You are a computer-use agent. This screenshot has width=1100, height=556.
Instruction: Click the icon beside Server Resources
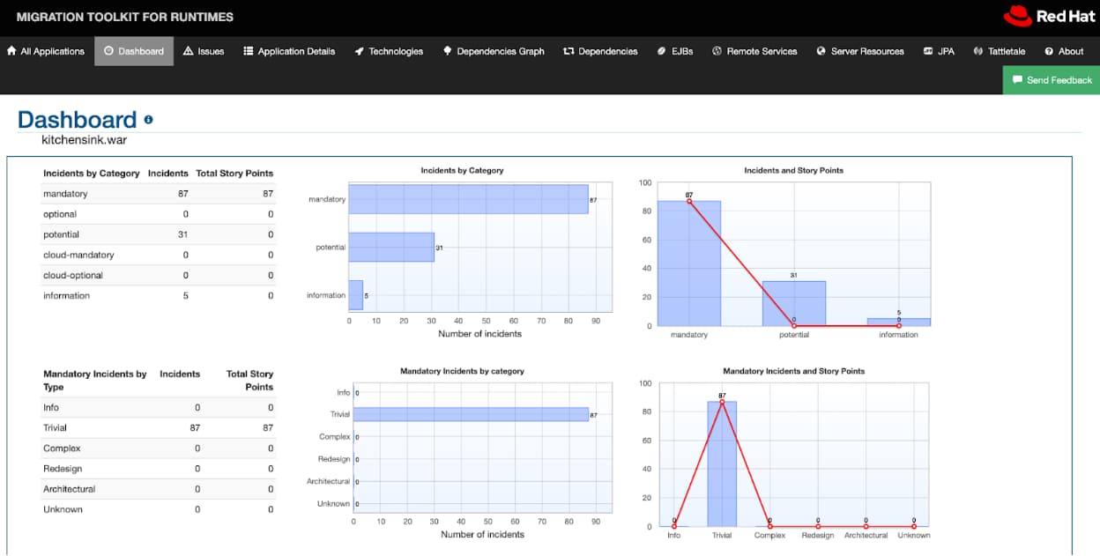[x=821, y=51]
